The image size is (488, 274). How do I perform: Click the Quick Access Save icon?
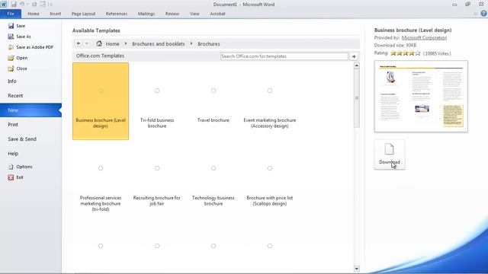pyautogui.click(x=14, y=5)
